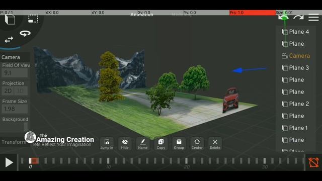This screenshot has height=181, width=322.
Task: Tap the cube object-mode icon
Action: coord(10,20)
